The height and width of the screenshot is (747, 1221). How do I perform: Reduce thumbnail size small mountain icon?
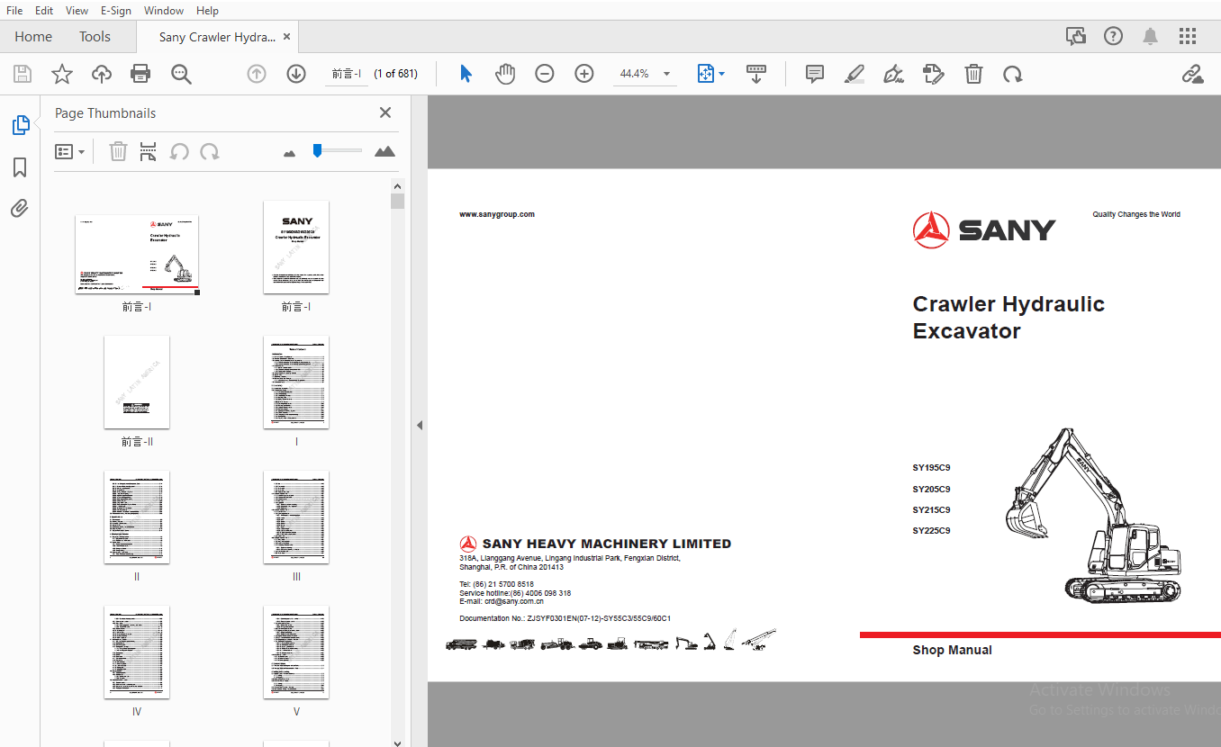pos(289,153)
